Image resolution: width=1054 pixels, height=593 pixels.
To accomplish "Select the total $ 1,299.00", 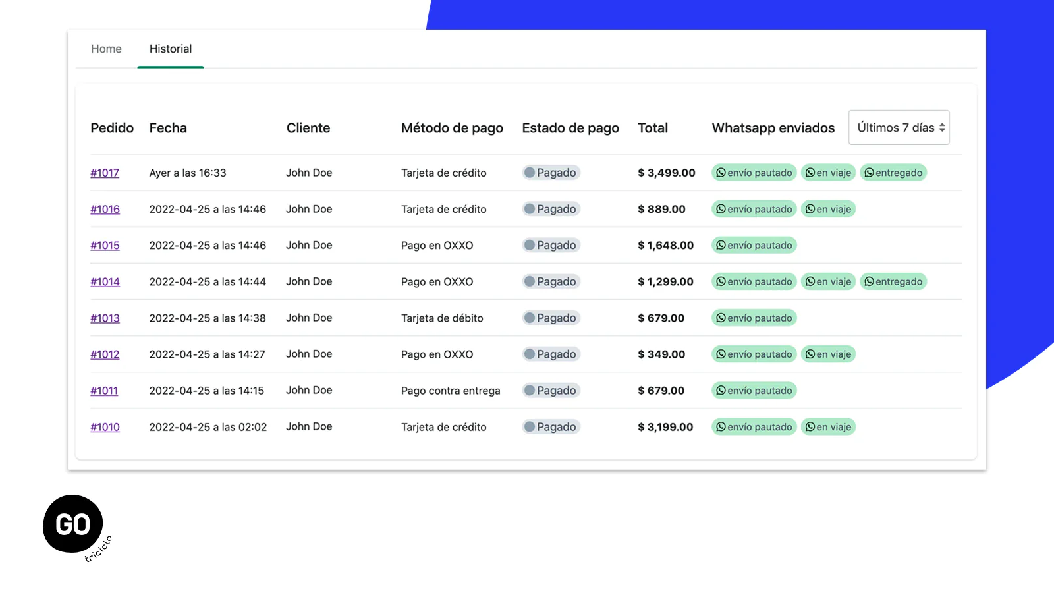I will coord(666,281).
